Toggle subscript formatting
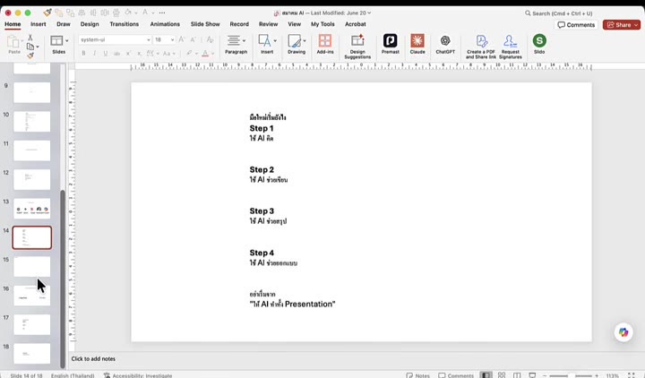 pyautogui.click(x=140, y=53)
